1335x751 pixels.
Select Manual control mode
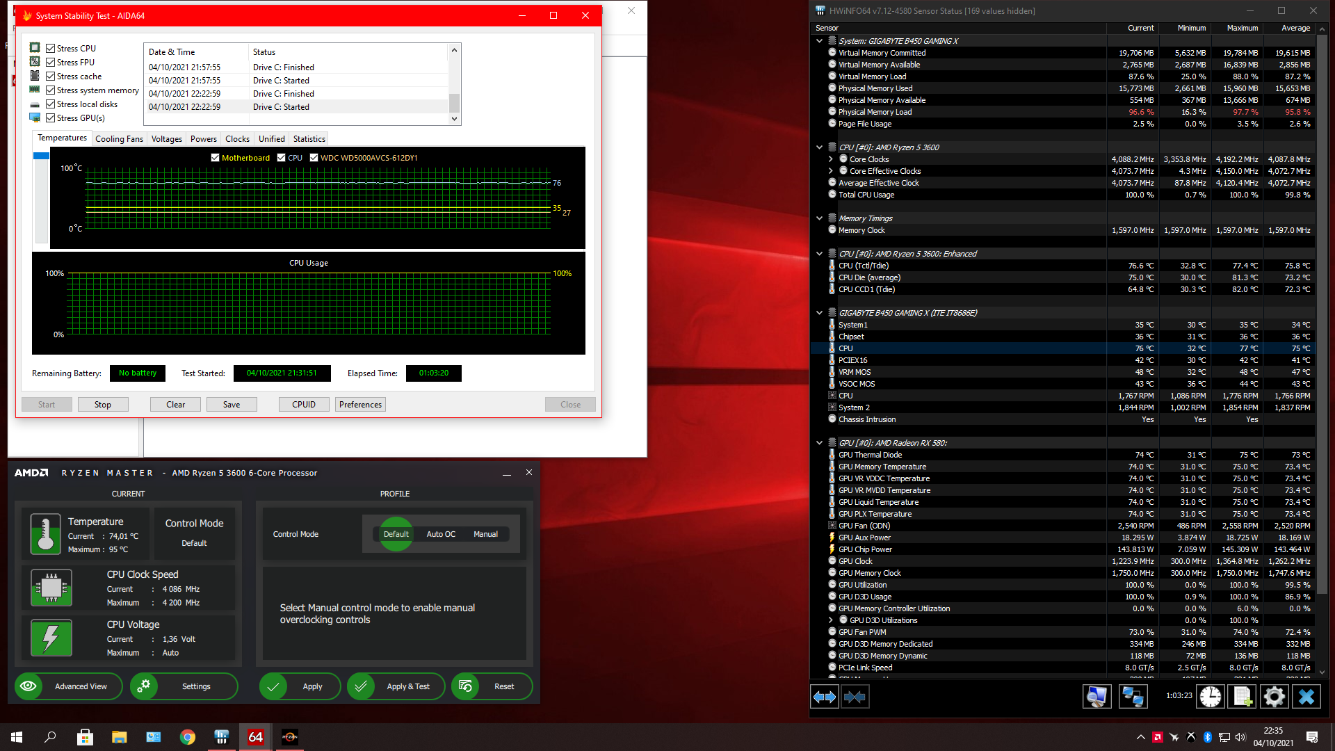coord(485,534)
